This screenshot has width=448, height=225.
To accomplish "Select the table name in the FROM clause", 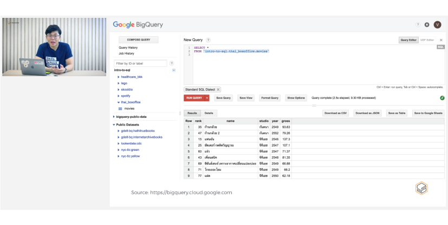I will pos(236,51).
